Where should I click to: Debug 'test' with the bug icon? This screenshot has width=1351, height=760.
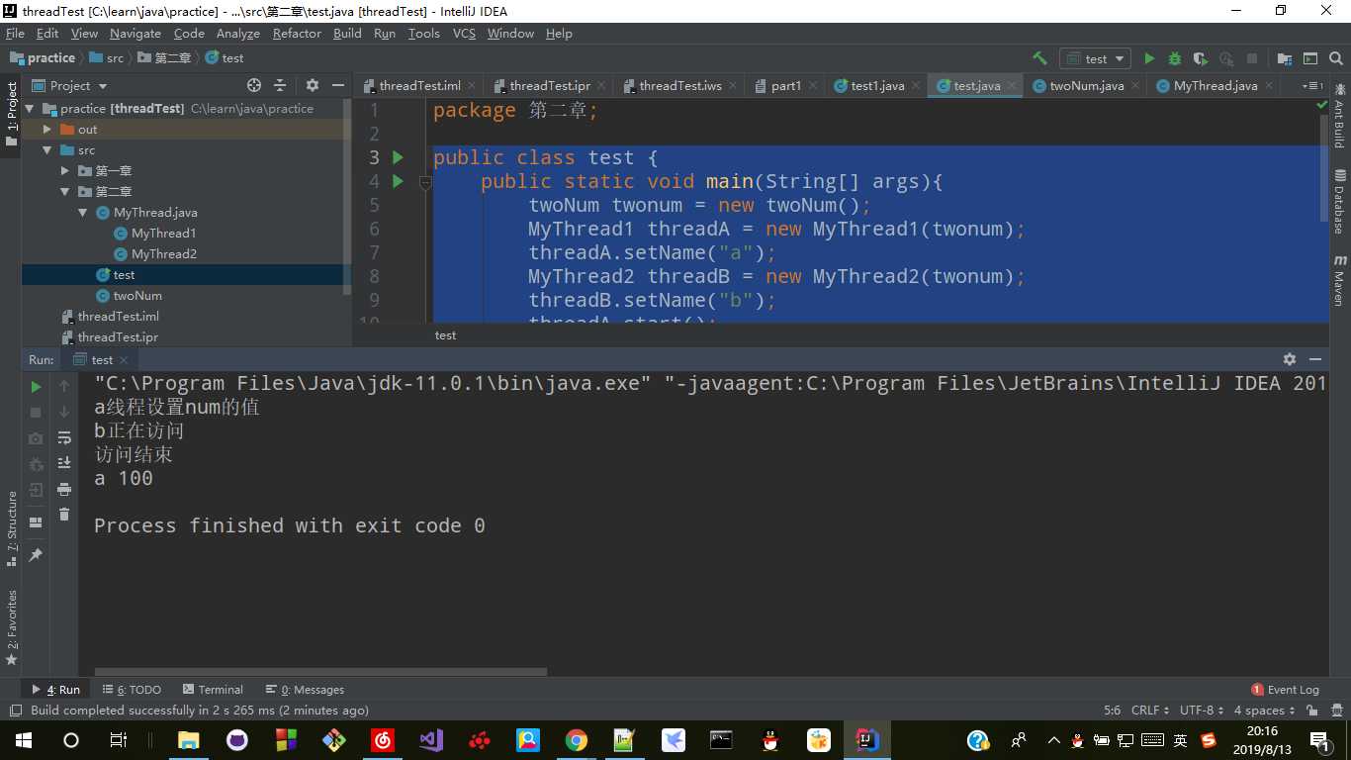[1175, 58]
